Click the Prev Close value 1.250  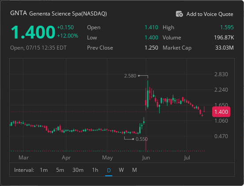pyautogui.click(x=151, y=48)
